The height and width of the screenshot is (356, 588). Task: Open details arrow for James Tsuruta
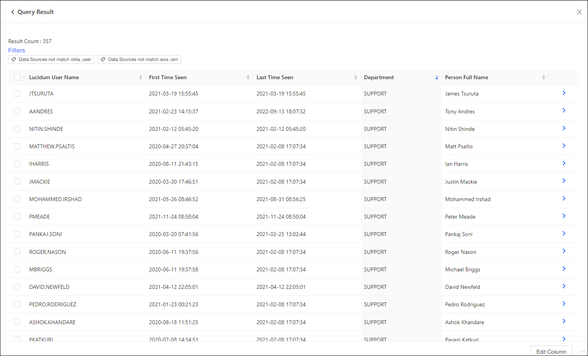564,93
